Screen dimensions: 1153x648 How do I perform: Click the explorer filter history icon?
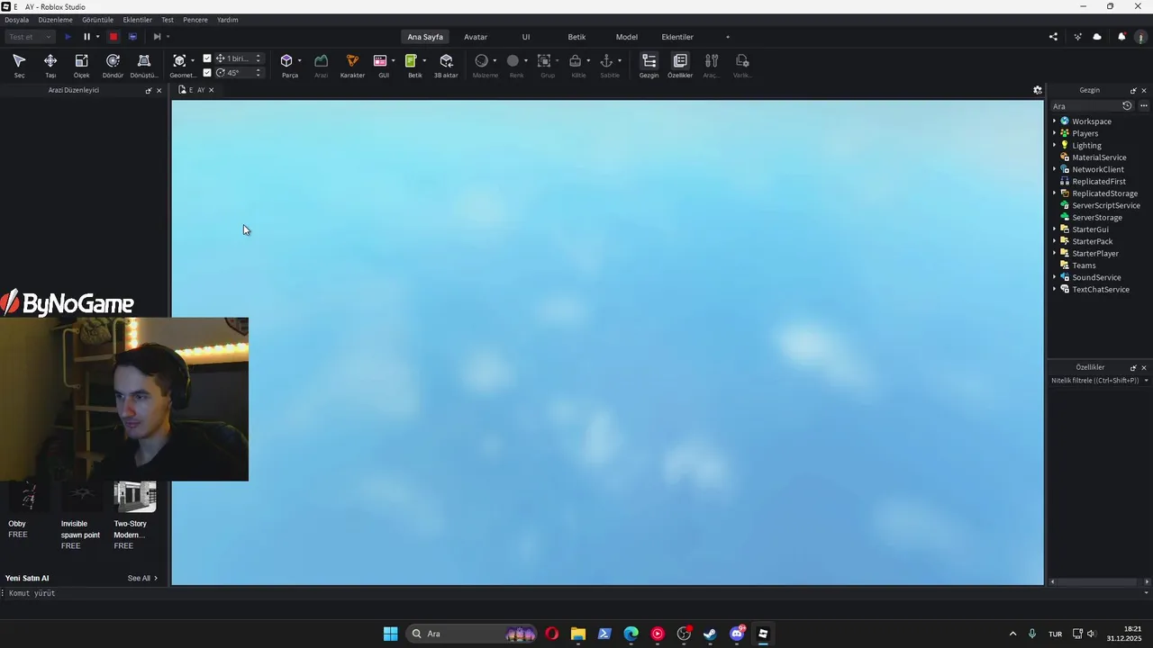pos(1127,106)
